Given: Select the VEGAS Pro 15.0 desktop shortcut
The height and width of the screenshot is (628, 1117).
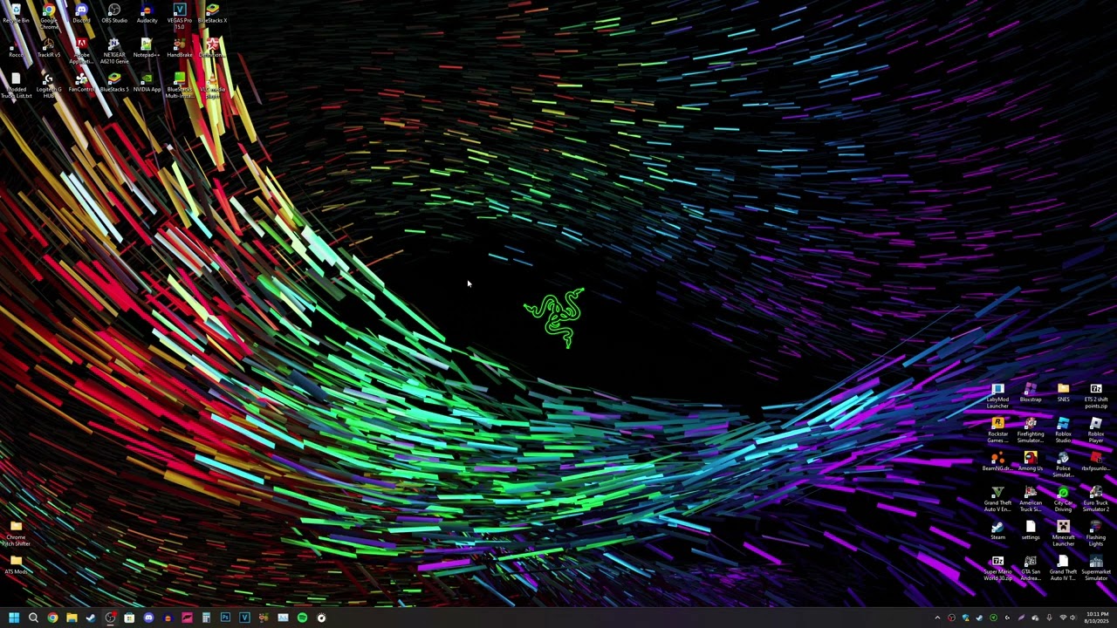Looking at the screenshot, I should (179, 17).
